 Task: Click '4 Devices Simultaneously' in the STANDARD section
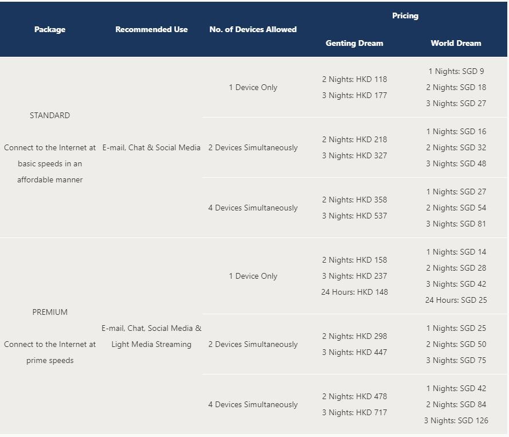(x=253, y=208)
